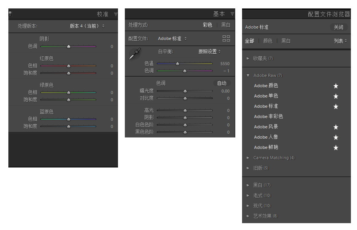This screenshot has width=357, height=230.
Task: Expand the Camera Matching group
Action: (248, 158)
